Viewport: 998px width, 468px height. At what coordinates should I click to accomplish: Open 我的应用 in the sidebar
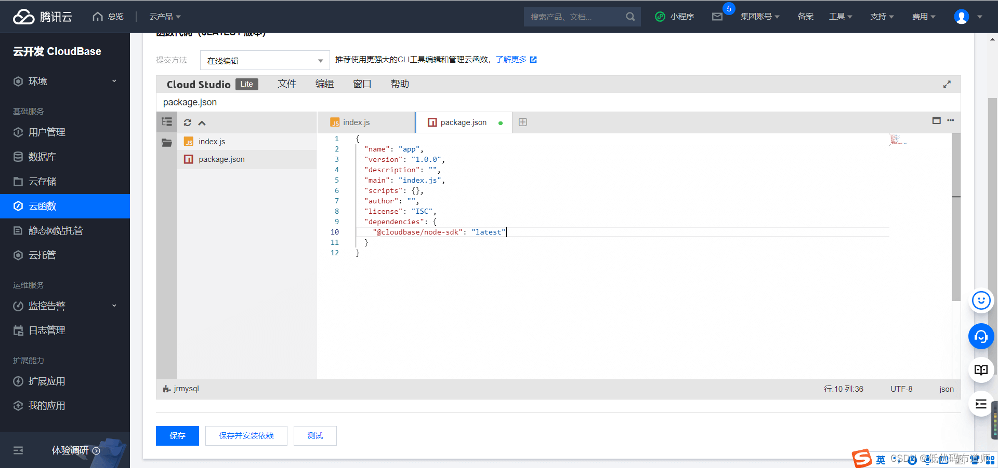[x=65, y=406]
